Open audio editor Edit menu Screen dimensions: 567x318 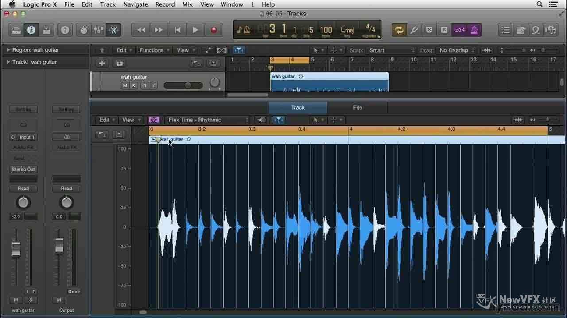pyautogui.click(x=107, y=120)
